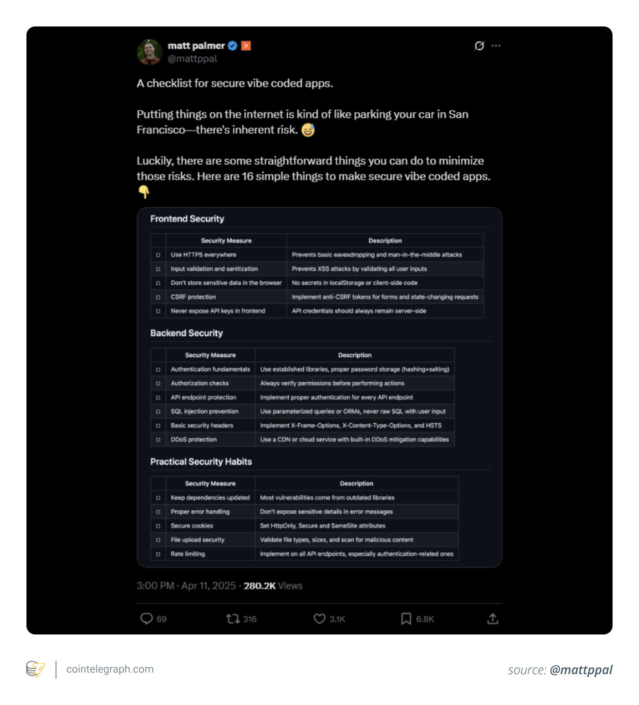
Task: Check SQL injection prevention under Backend Security
Action: tap(158, 411)
